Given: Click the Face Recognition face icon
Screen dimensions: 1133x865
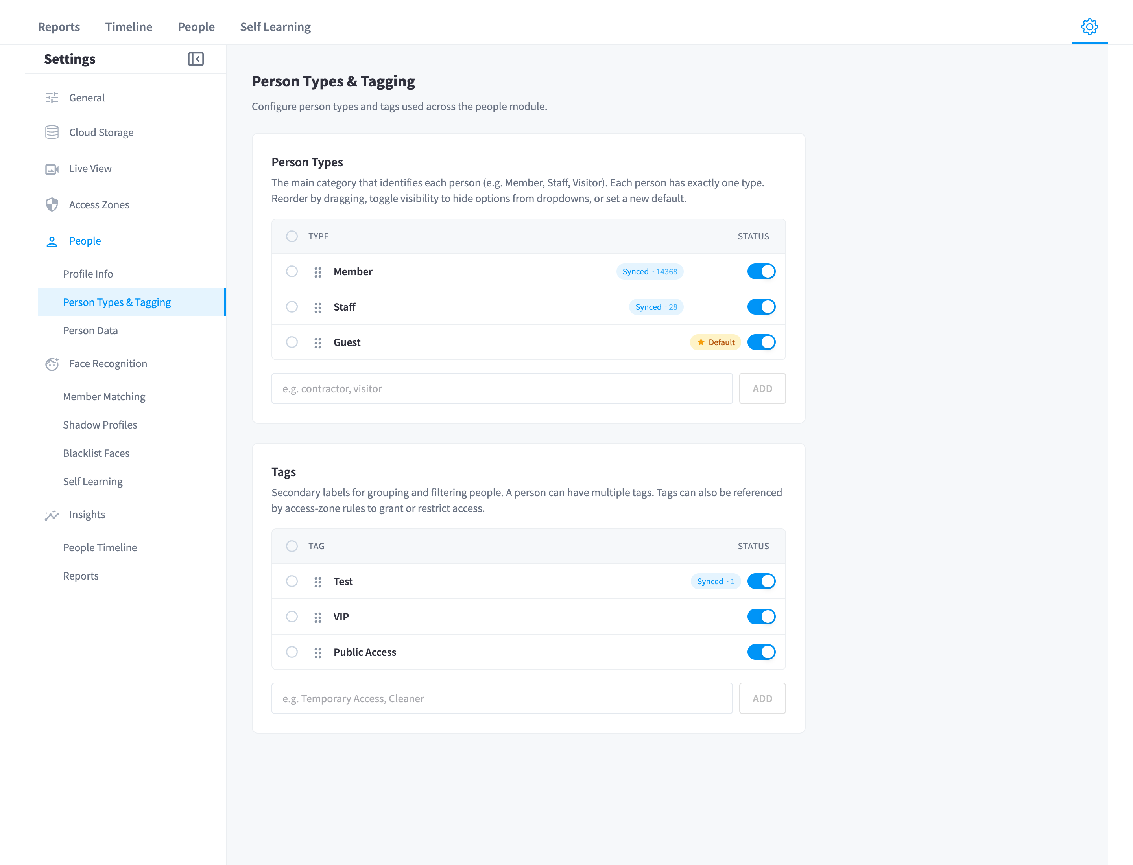Looking at the screenshot, I should pyautogui.click(x=52, y=364).
